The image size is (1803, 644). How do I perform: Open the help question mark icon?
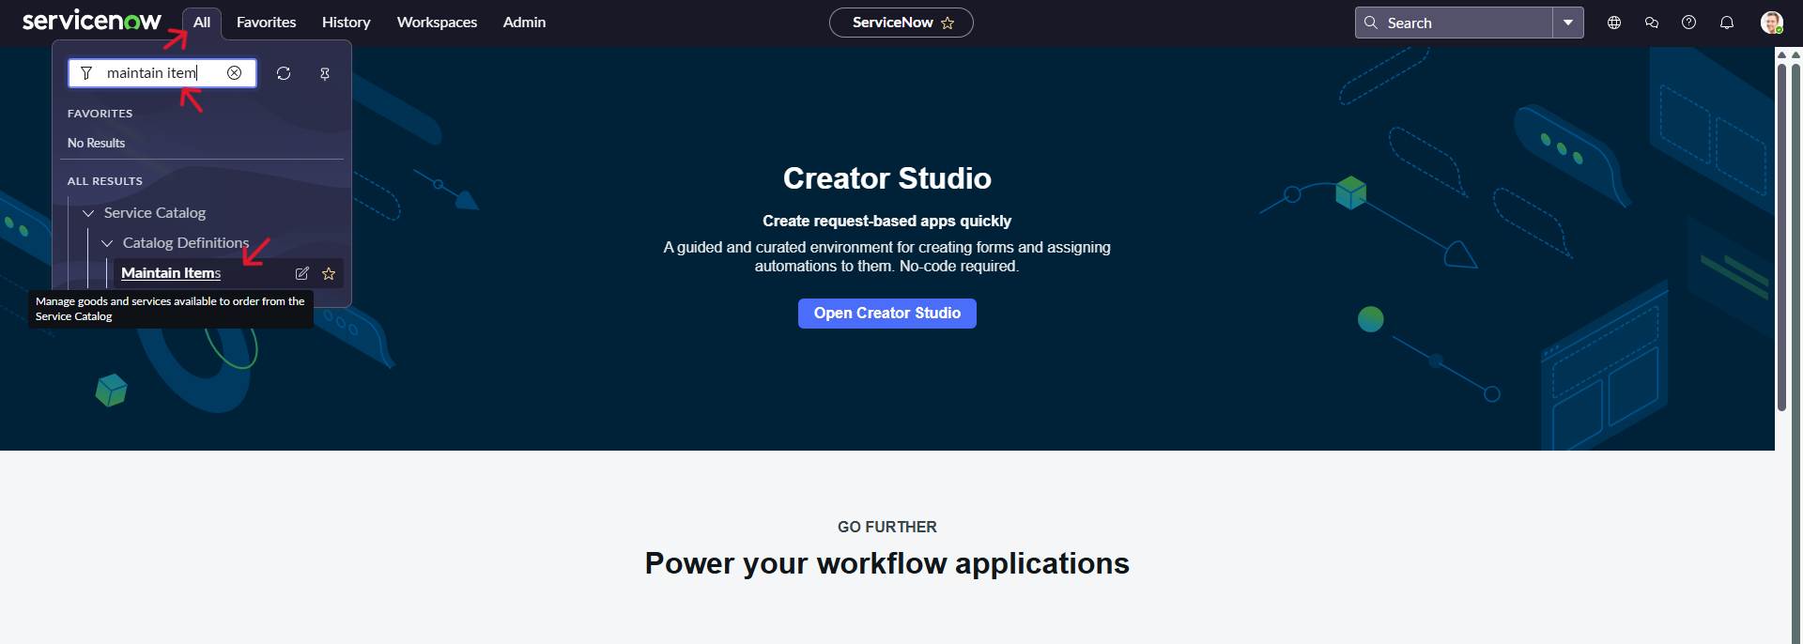pyautogui.click(x=1689, y=23)
